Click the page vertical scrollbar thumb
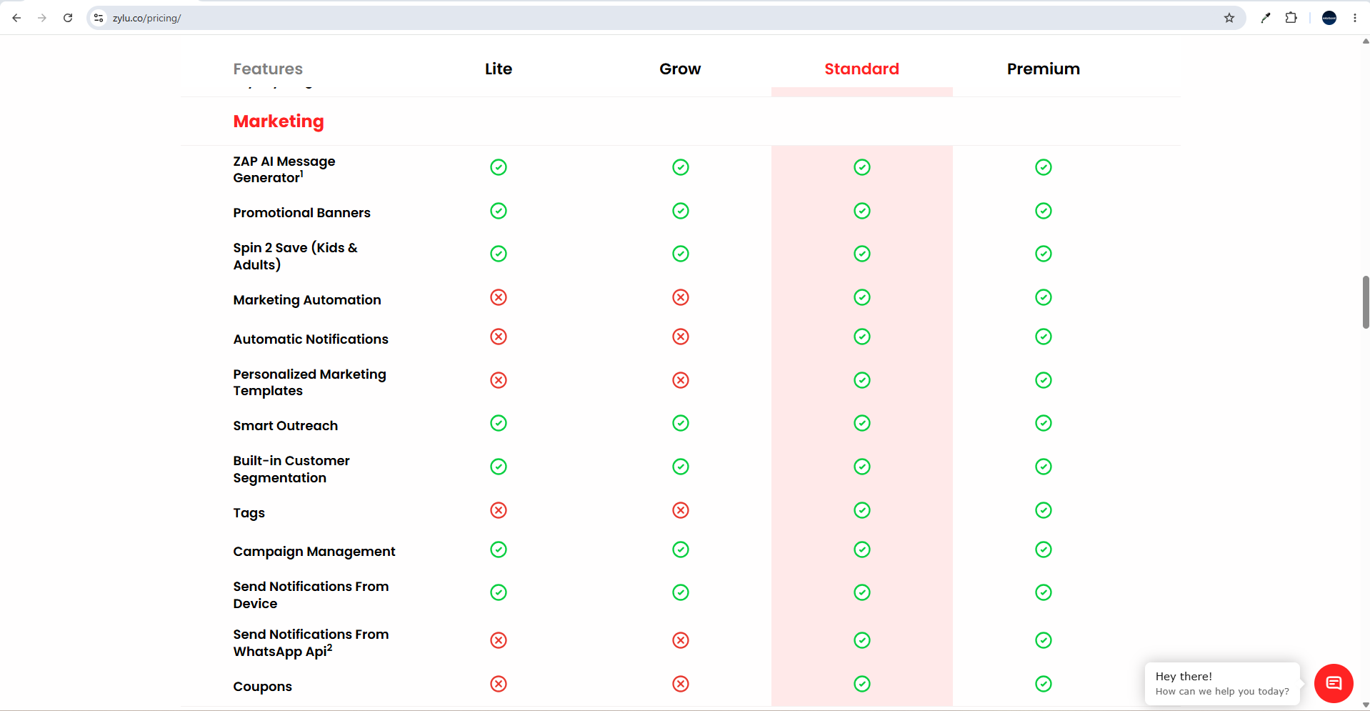Viewport: 1370px width, 711px height. click(1366, 302)
